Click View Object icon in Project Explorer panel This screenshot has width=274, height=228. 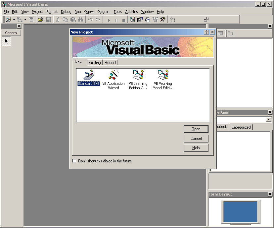point(220,33)
